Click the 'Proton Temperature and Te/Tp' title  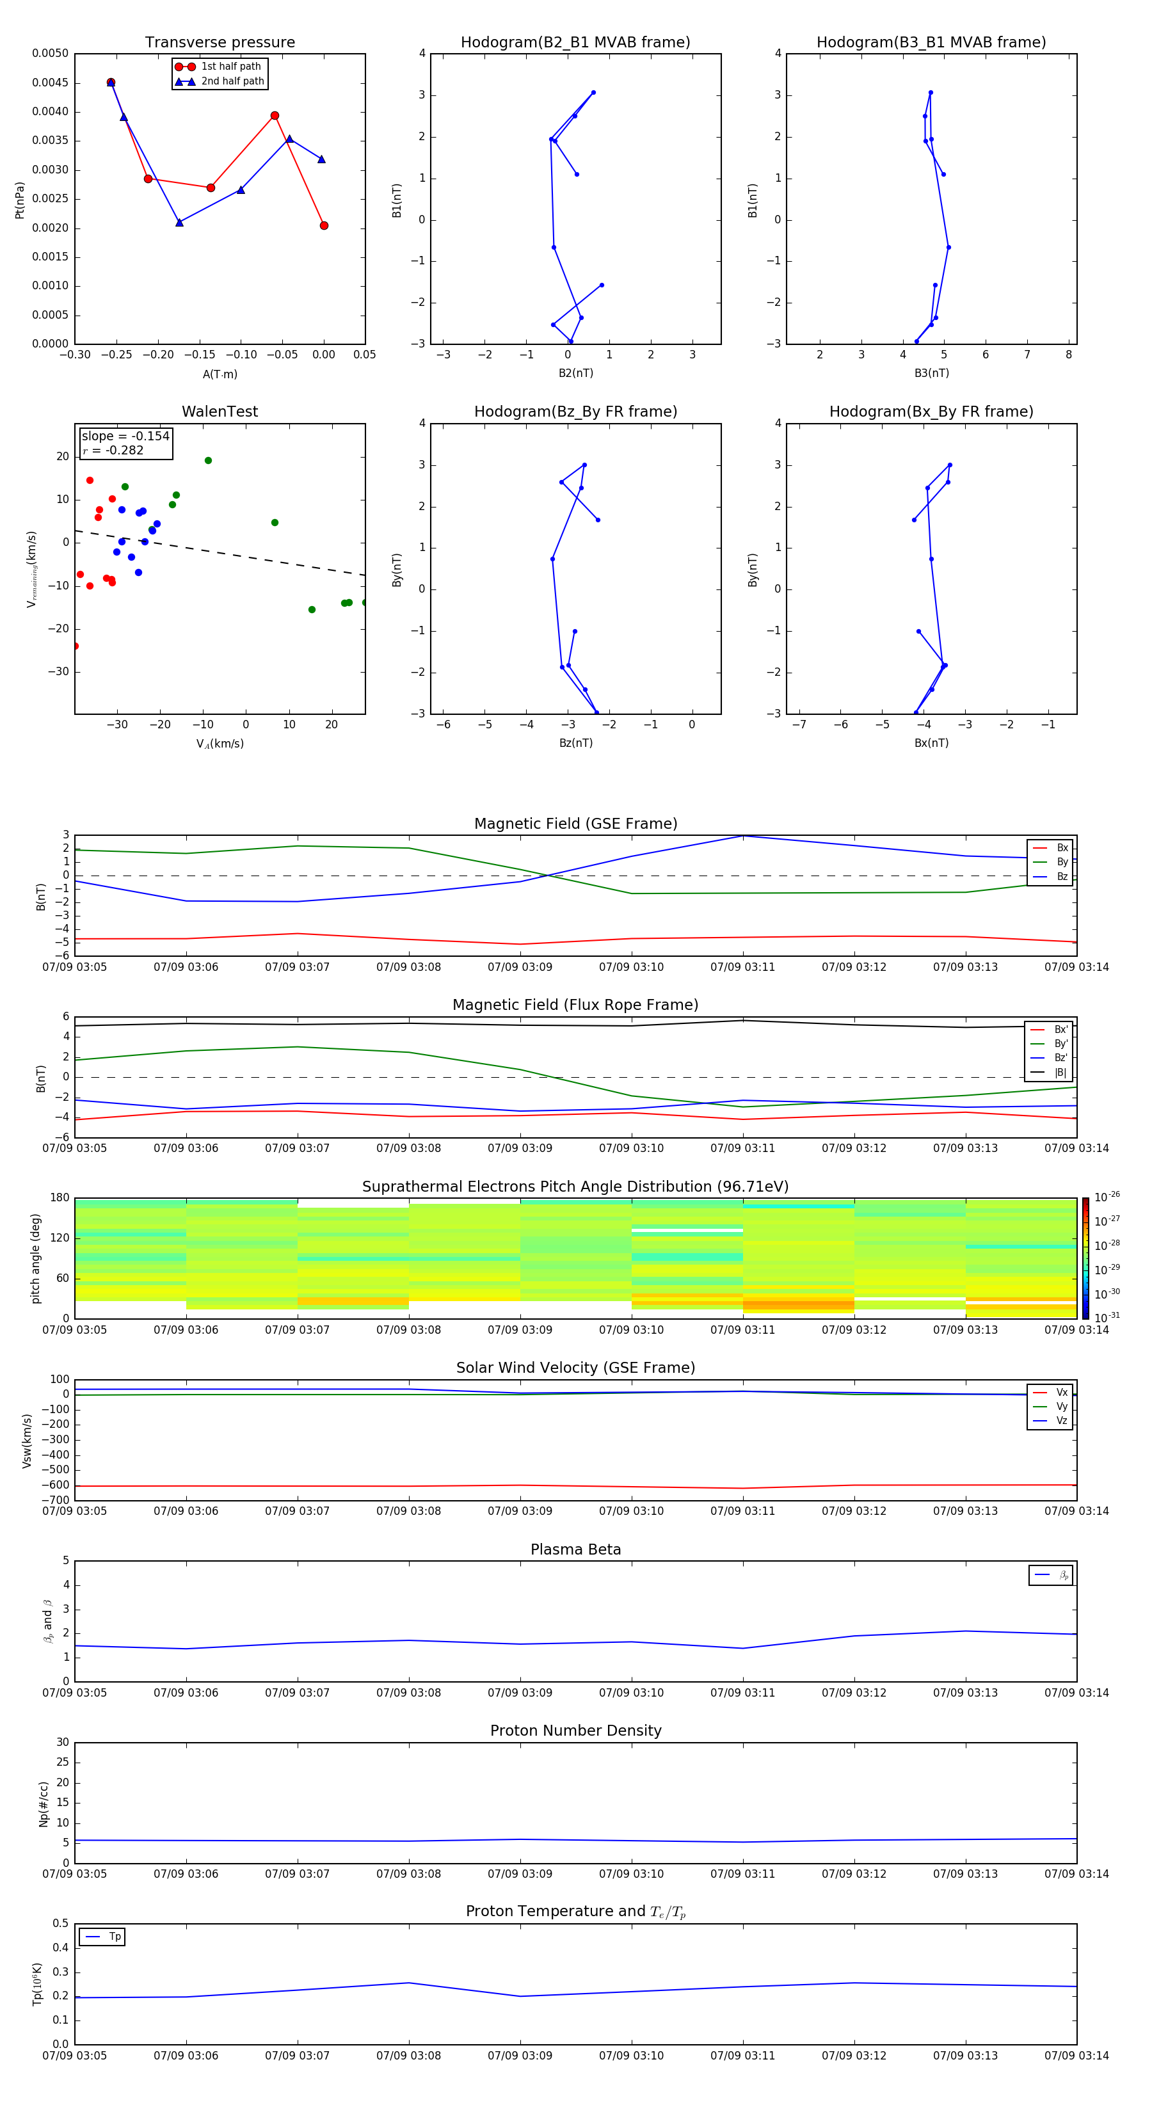[575, 1912]
